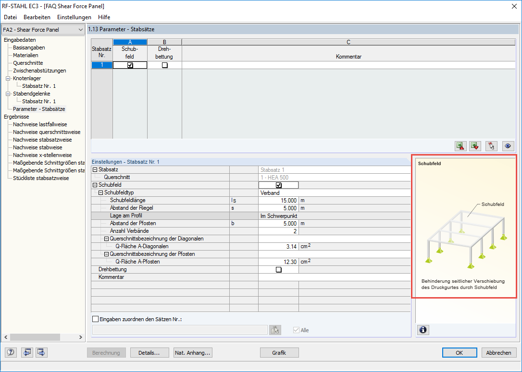
Task: Click the Q-Fläche A-Pfosten value 12.30
Action: tap(278, 262)
